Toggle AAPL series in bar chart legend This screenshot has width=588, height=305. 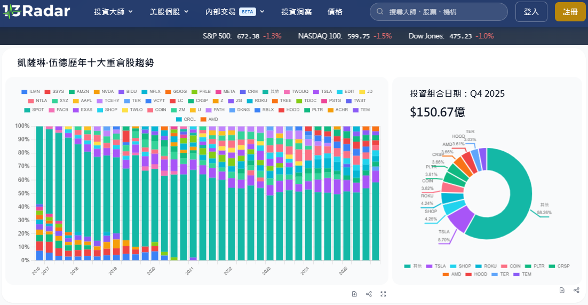82,100
